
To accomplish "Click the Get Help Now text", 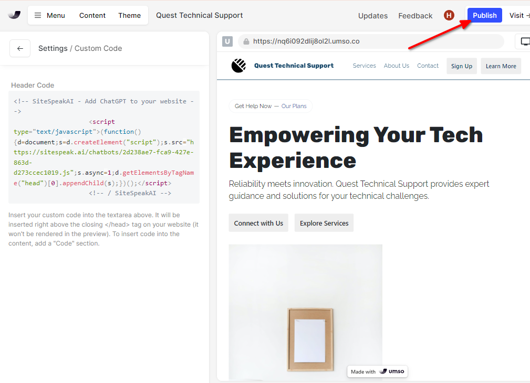I will click(x=253, y=106).
